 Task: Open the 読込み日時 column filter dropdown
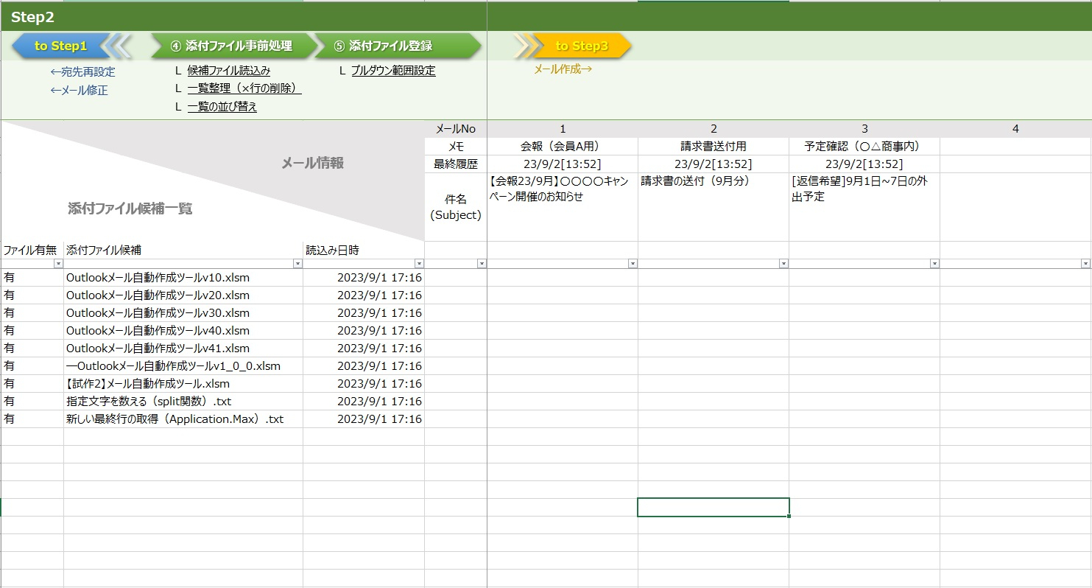419,264
